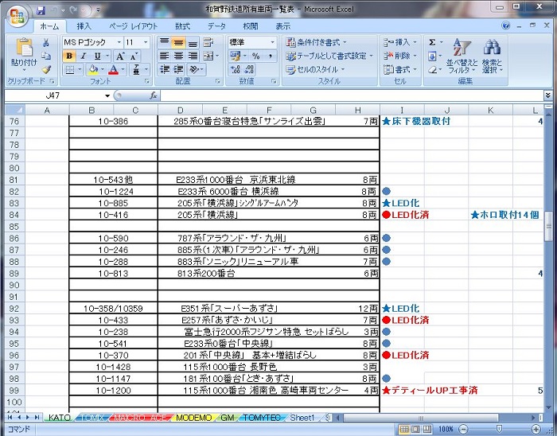Click the Fill down icon
The image size is (557, 436).
(432, 56)
